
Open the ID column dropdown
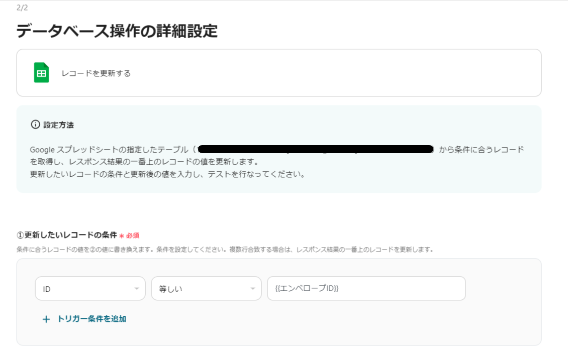90,288
